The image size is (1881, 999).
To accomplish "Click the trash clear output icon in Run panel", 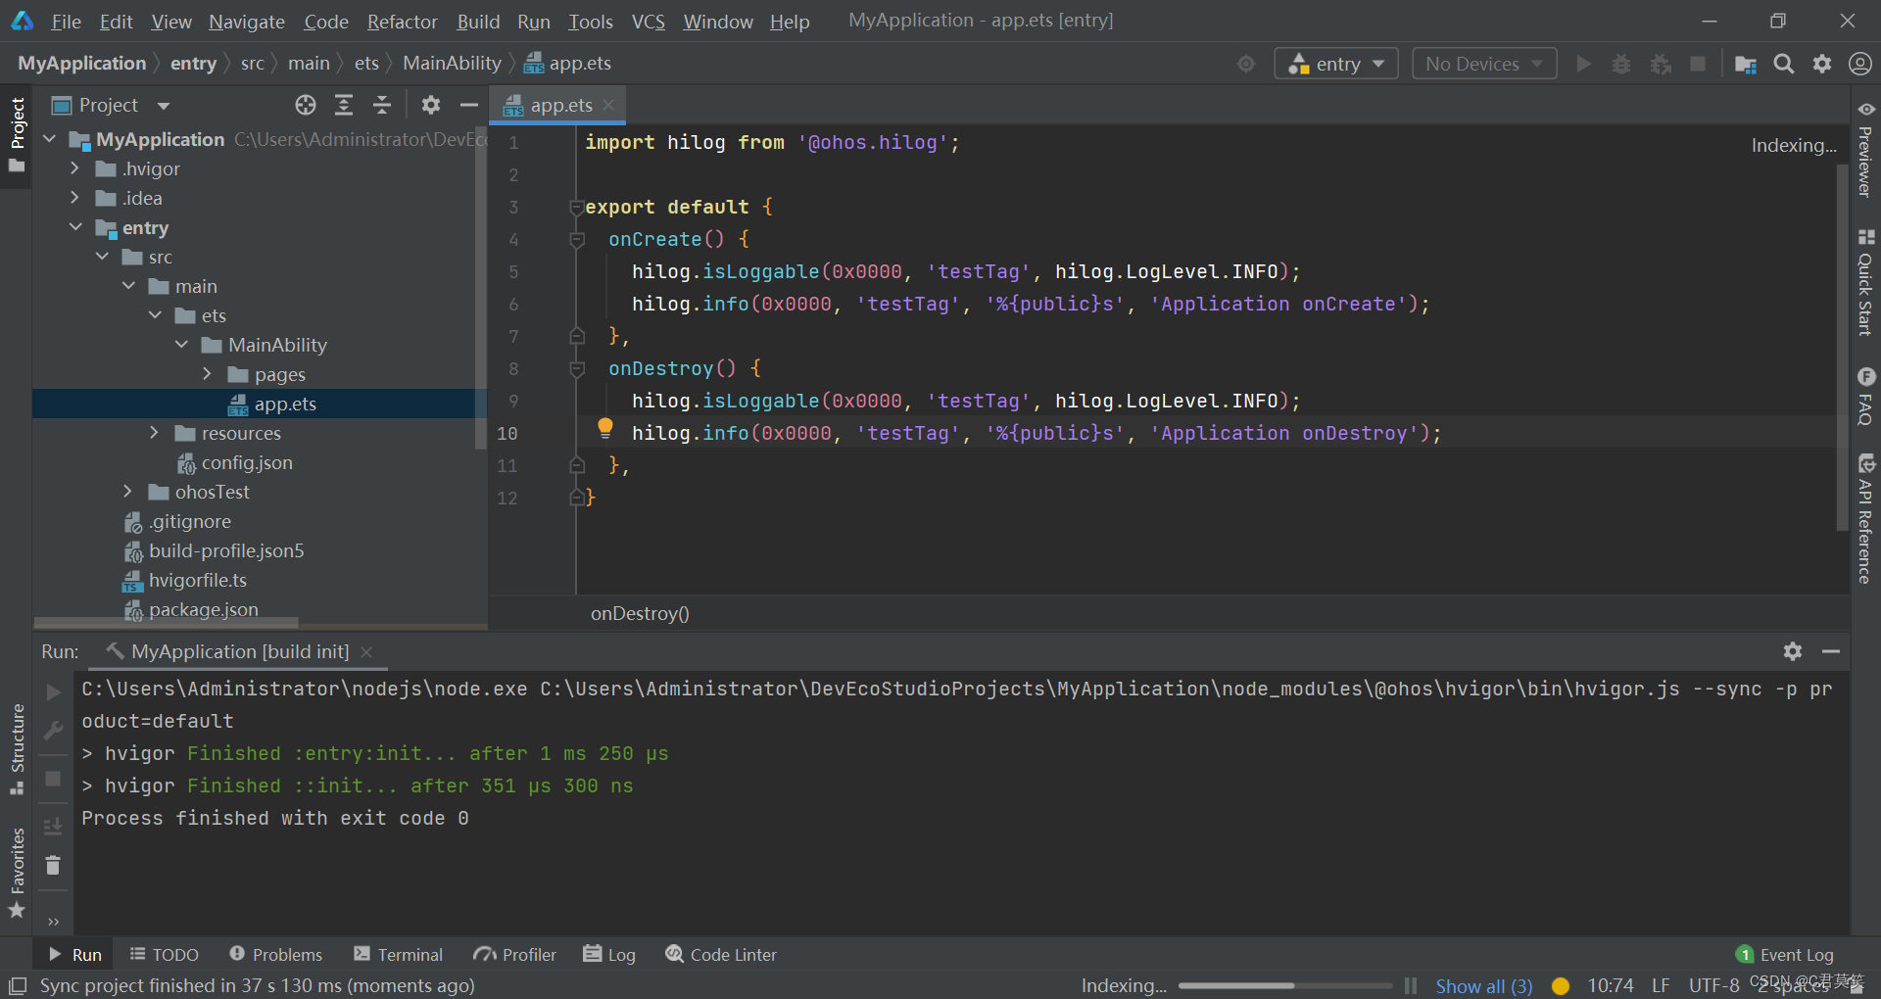I will tap(53, 865).
